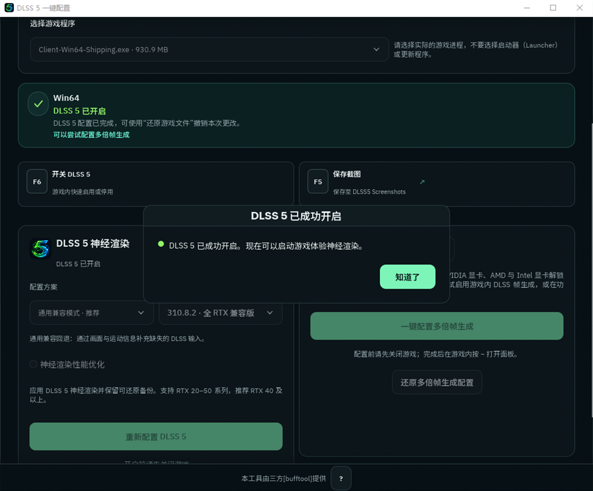Click 保存截图 card title
593x491 pixels.
pyautogui.click(x=347, y=174)
